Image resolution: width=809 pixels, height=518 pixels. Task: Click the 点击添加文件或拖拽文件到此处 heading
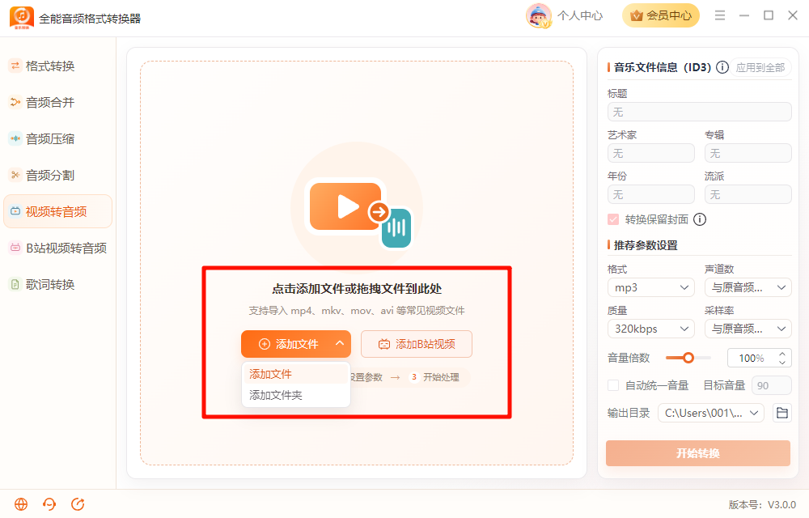point(357,289)
